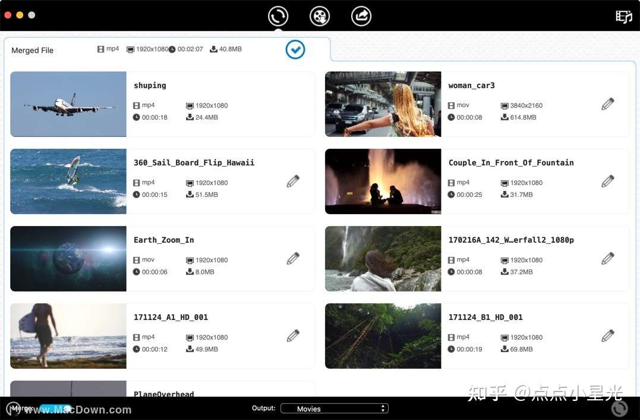Select the waterfall 170216A thumbnail
This screenshot has width=640, height=420.
(x=383, y=259)
